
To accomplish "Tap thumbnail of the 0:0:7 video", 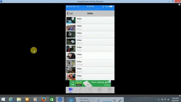I will [x=71, y=20].
